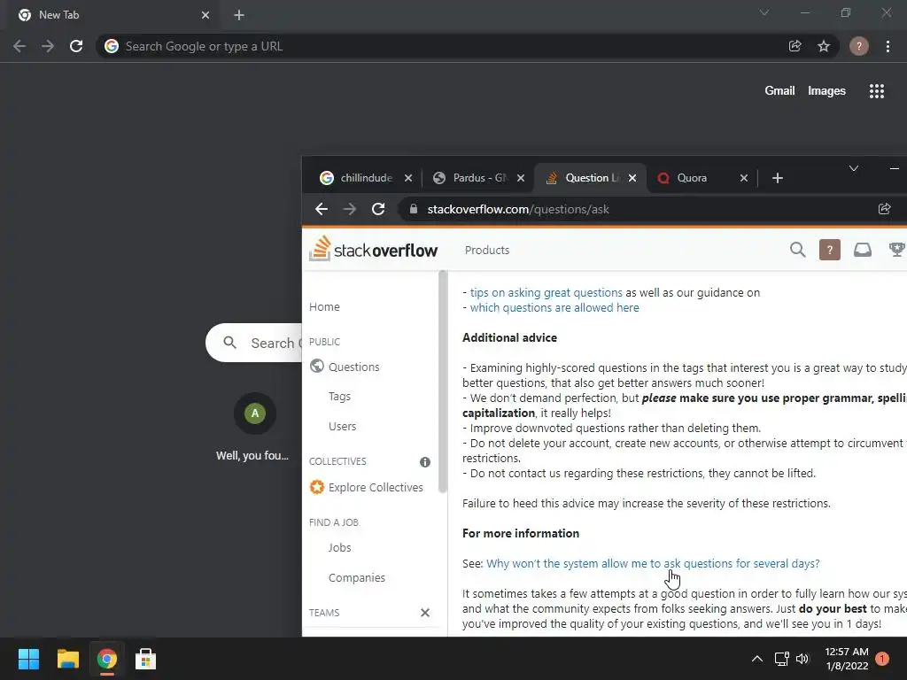Click the lock icon next to stackoverflow.com
Image resolution: width=907 pixels, height=680 pixels.
(413, 209)
